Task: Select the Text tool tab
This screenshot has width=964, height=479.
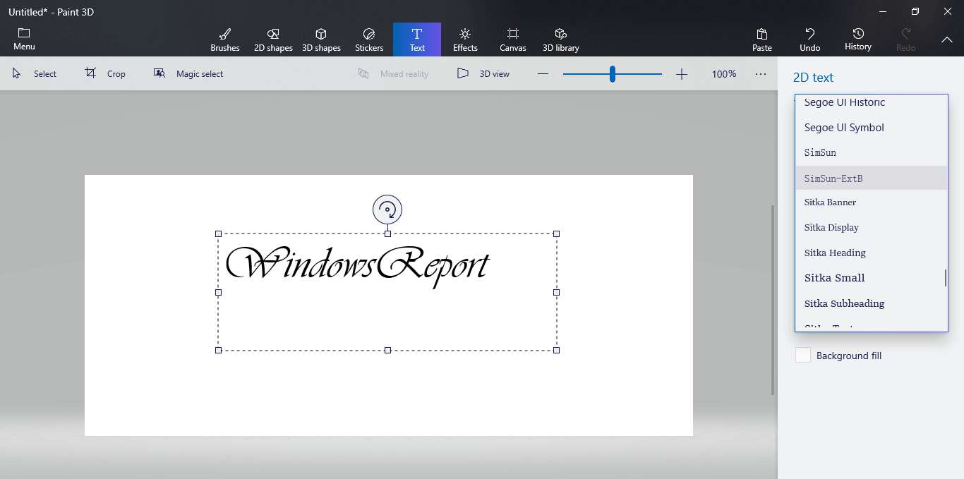Action: pos(417,40)
